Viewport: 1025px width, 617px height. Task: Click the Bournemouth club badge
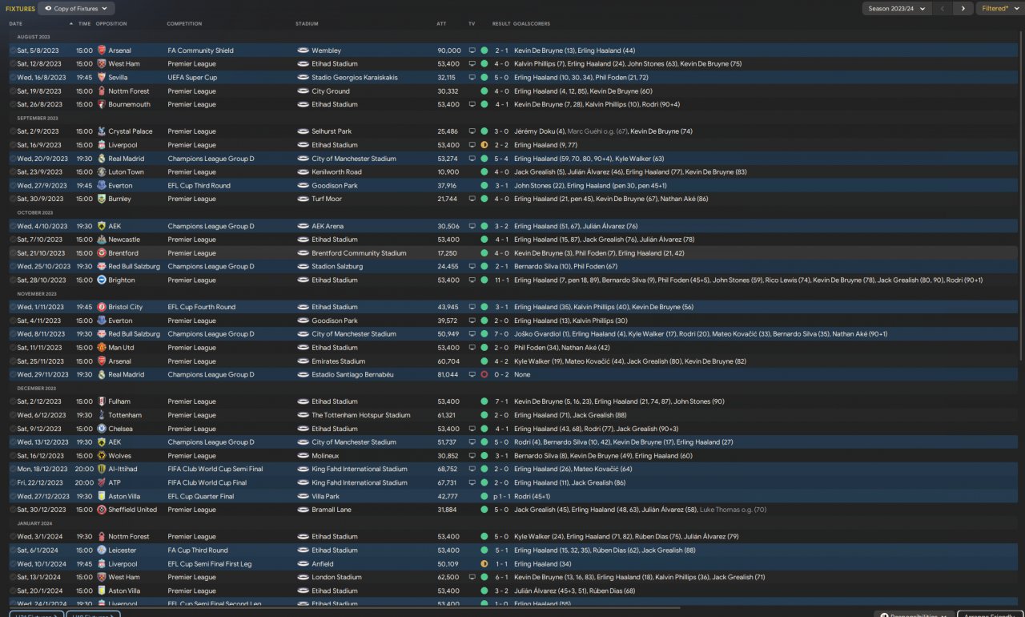coord(102,104)
